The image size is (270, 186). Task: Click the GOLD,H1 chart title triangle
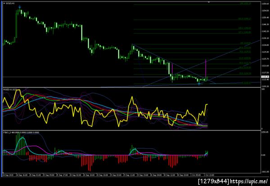pos(4,4)
